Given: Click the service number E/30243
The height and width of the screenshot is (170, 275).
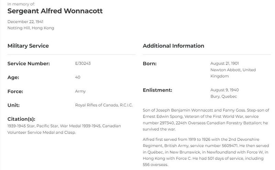Looking at the screenshot, I should click(x=83, y=63).
